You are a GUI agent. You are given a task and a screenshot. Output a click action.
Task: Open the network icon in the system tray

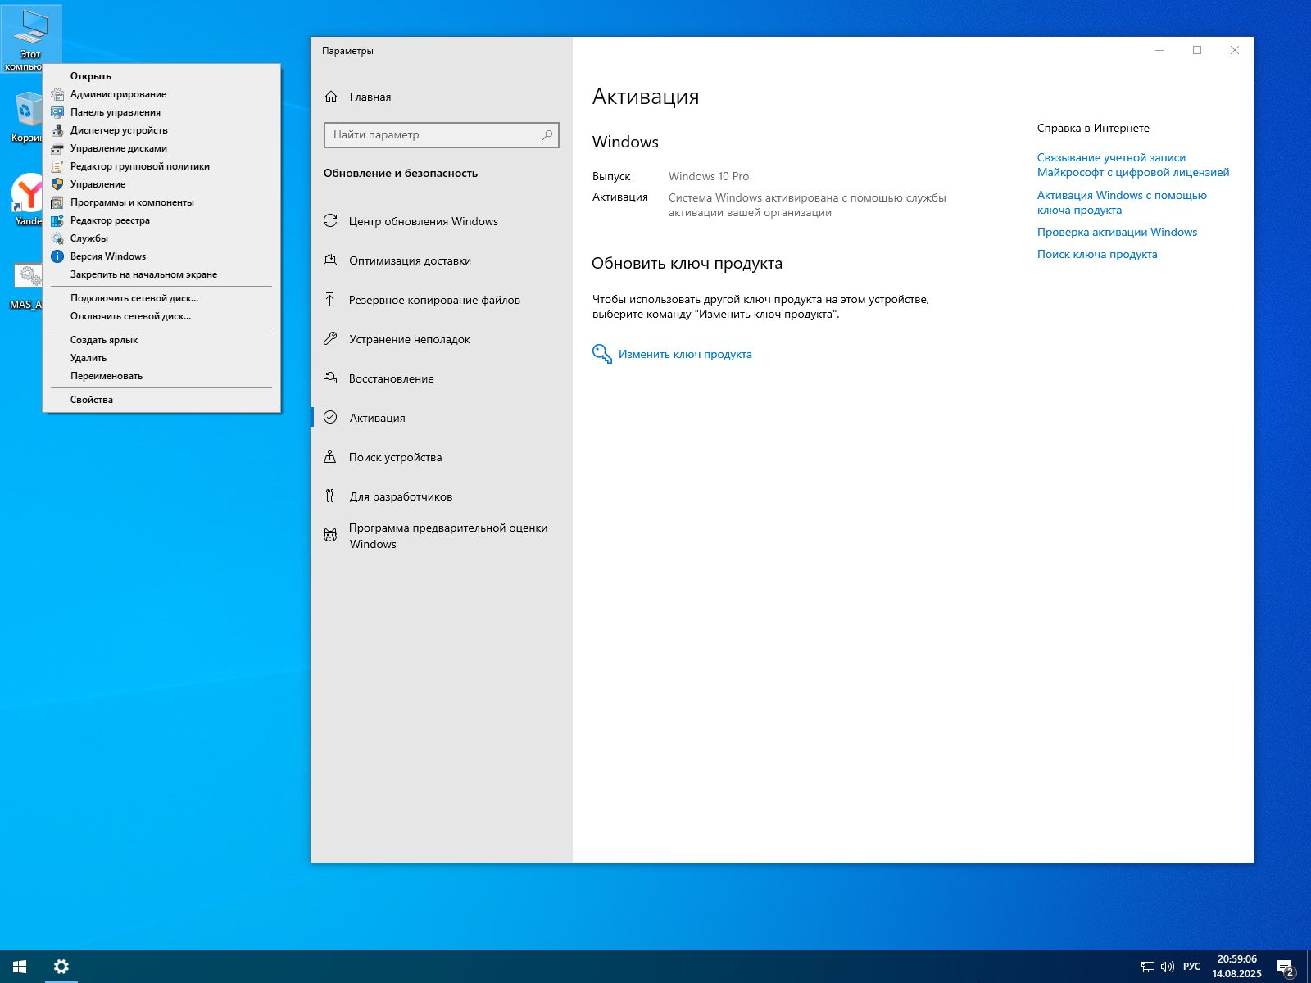click(x=1148, y=967)
